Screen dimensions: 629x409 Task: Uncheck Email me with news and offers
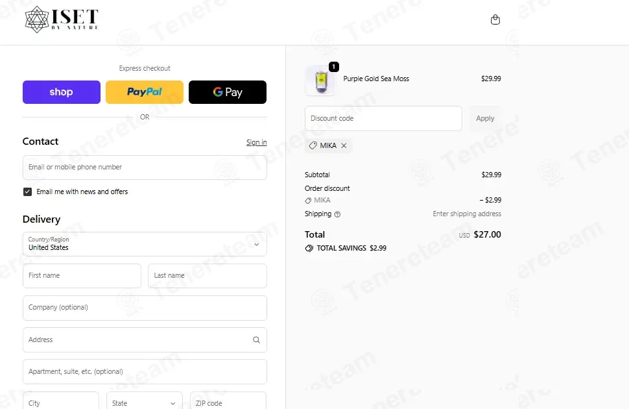tap(27, 192)
